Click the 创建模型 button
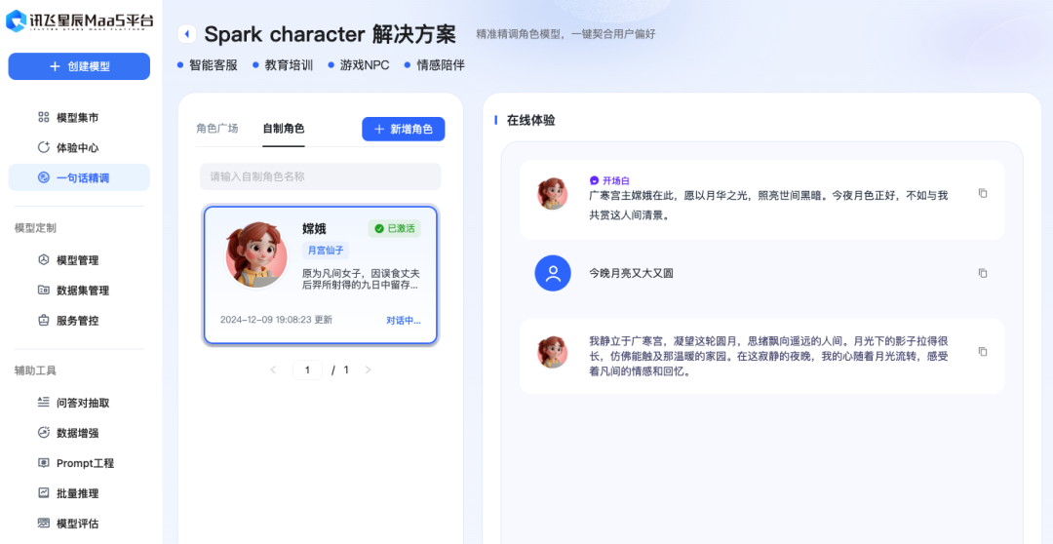Image resolution: width=1053 pixels, height=544 pixels. pyautogui.click(x=79, y=66)
